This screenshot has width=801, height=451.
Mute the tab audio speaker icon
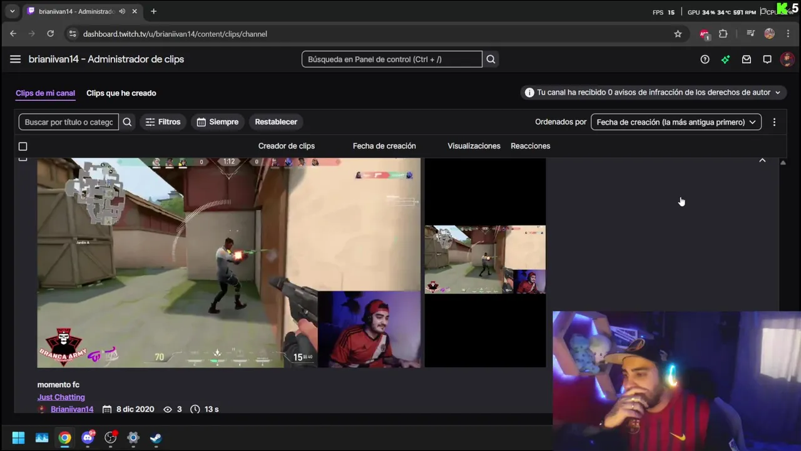point(122,11)
